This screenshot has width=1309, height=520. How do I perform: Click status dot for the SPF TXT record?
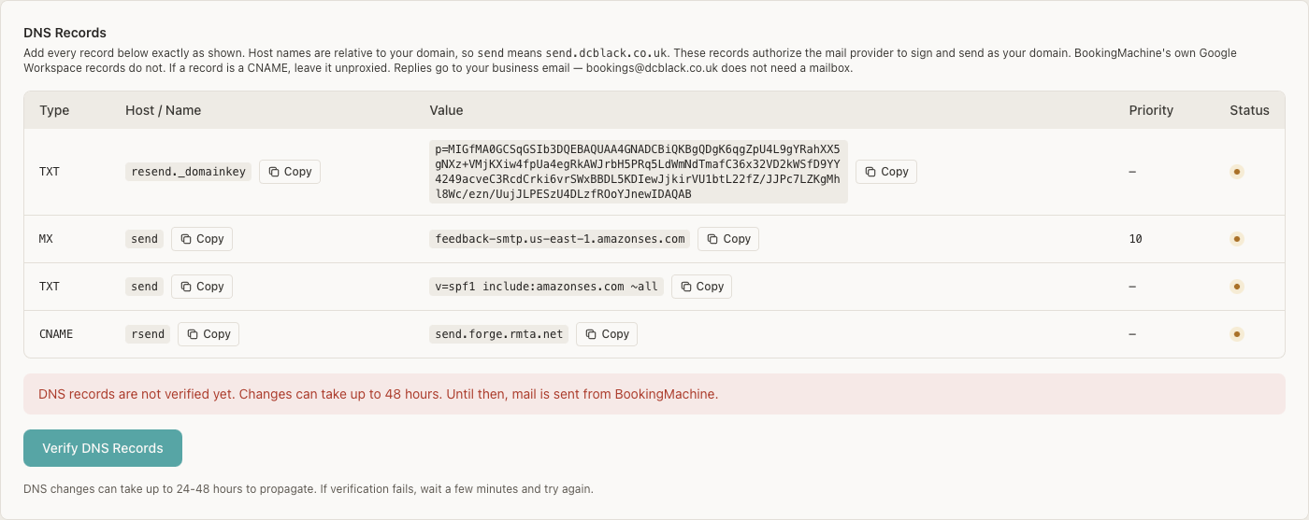coord(1237,287)
